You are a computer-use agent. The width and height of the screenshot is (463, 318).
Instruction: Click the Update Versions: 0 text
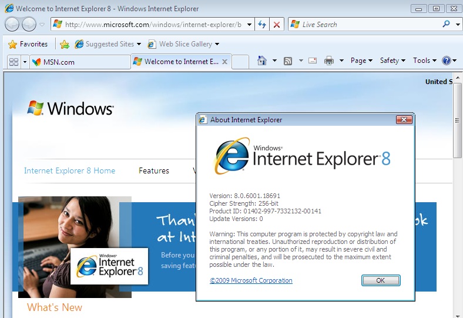pyautogui.click(x=236, y=219)
